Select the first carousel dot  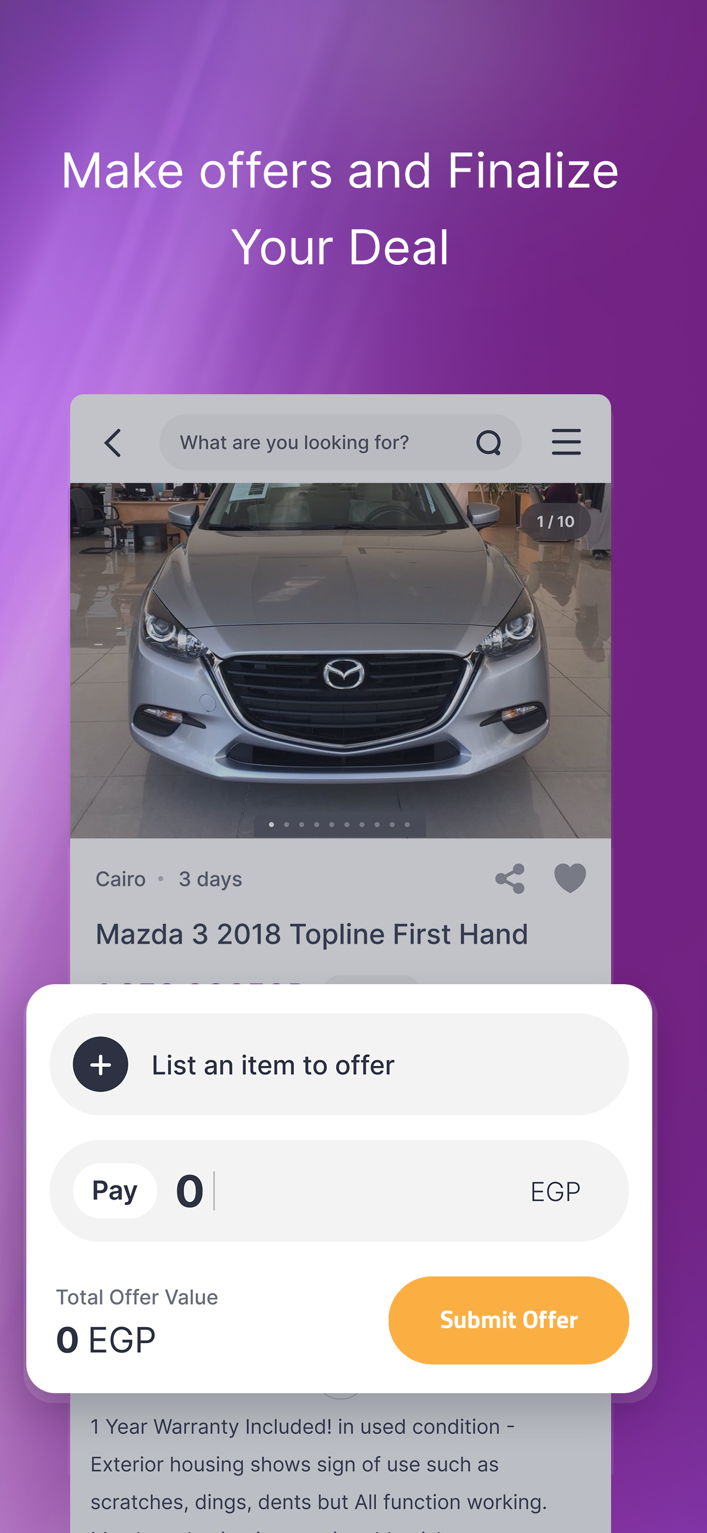click(x=271, y=825)
